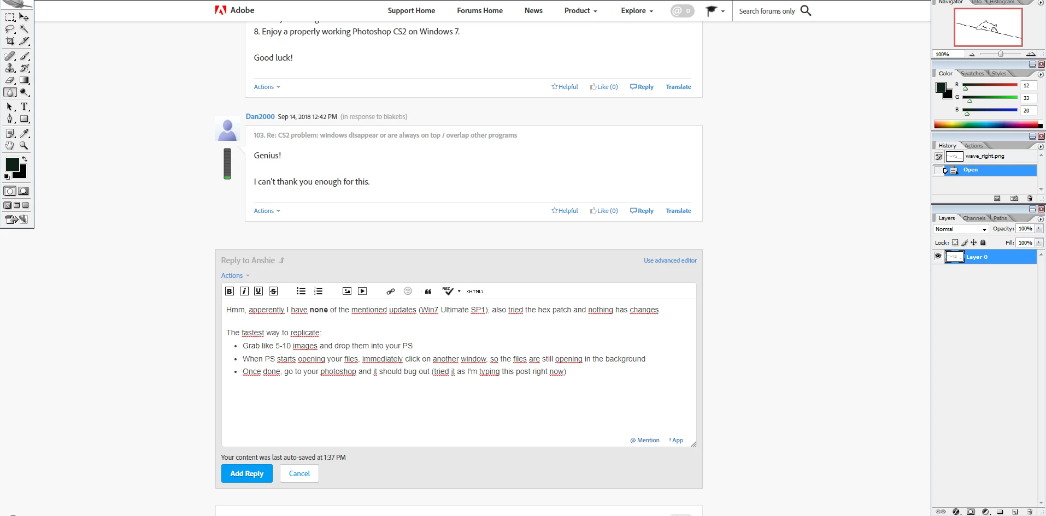This screenshot has height=516, width=1046.
Task: Select the Move tool in Photoshop toolbox
Action: point(25,17)
